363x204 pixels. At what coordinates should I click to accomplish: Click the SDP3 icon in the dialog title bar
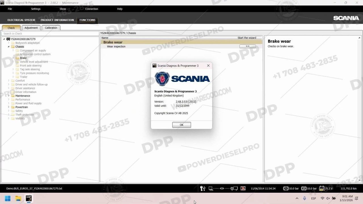(155, 65)
